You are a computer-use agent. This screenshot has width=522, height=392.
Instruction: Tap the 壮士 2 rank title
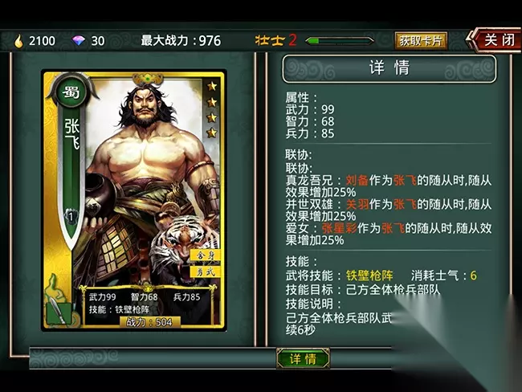pos(275,40)
